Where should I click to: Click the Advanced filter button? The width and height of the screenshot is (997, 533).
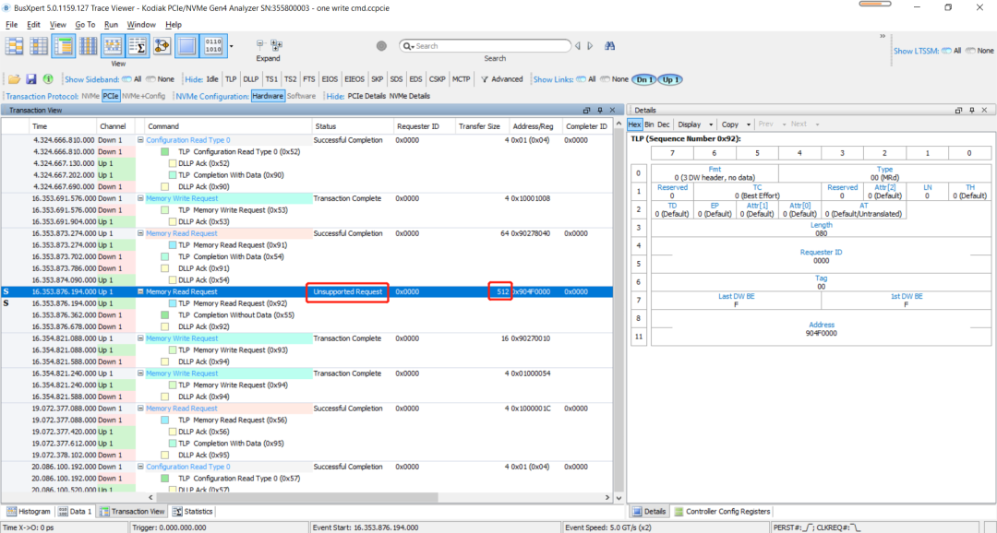[501, 79]
